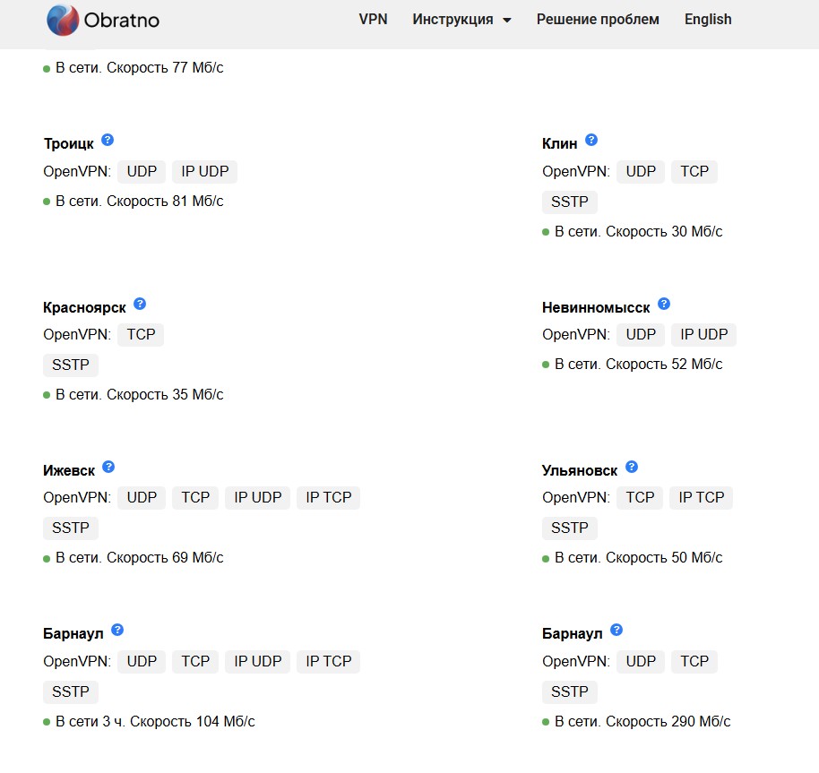The height and width of the screenshot is (773, 819).
Task: Select the Ульяновск IP TCP config
Action: [x=701, y=498]
